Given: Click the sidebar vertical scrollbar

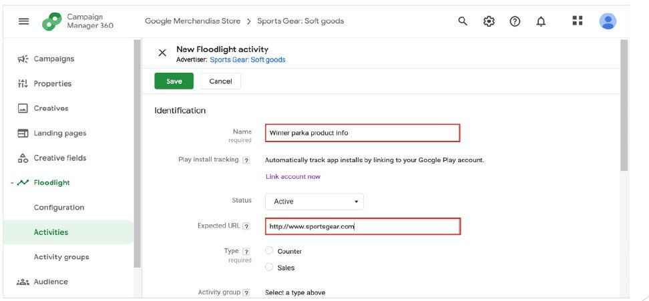Looking at the screenshot, I should click(138, 153).
